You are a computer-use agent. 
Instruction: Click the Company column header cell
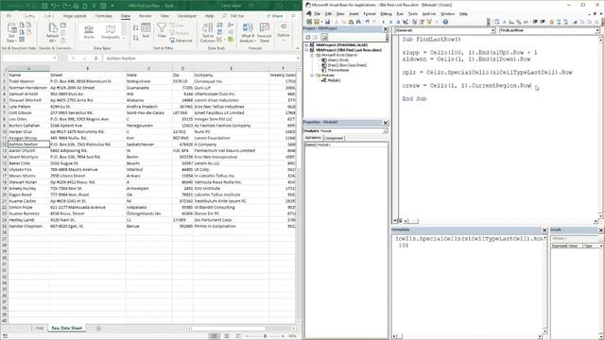pyautogui.click(x=231, y=75)
